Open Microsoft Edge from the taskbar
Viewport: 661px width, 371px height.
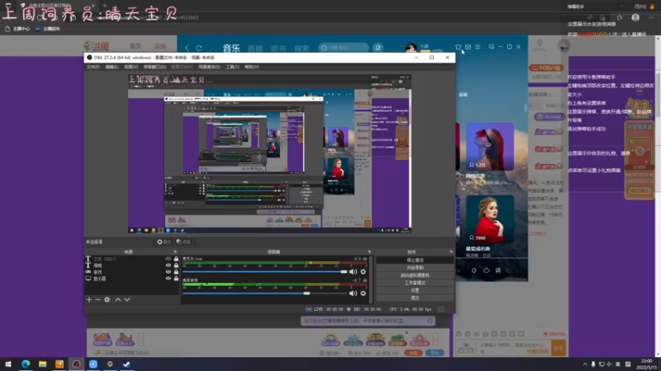(26, 364)
